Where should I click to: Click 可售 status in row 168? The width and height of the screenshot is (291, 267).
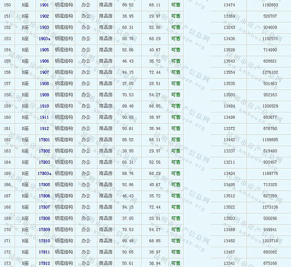[x=175, y=207]
